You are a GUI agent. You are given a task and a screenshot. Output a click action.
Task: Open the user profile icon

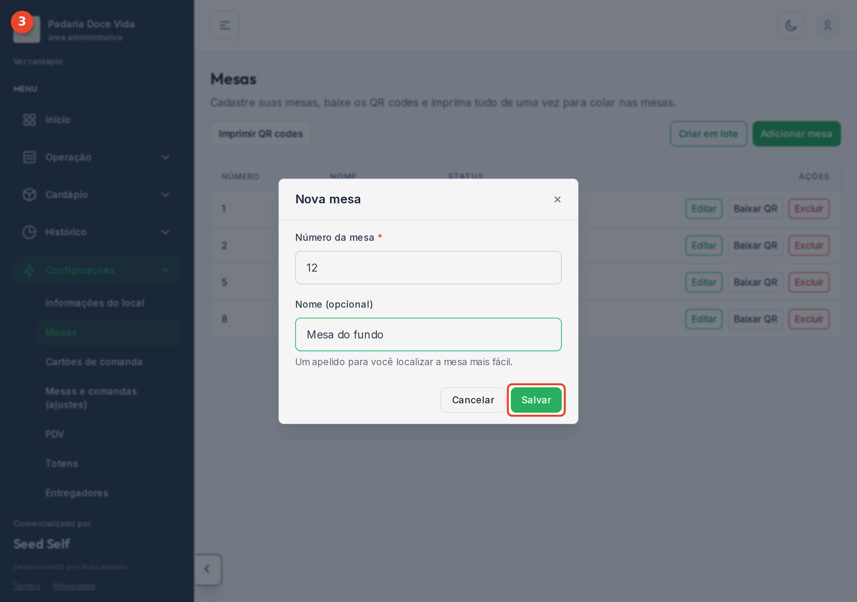[x=827, y=25]
